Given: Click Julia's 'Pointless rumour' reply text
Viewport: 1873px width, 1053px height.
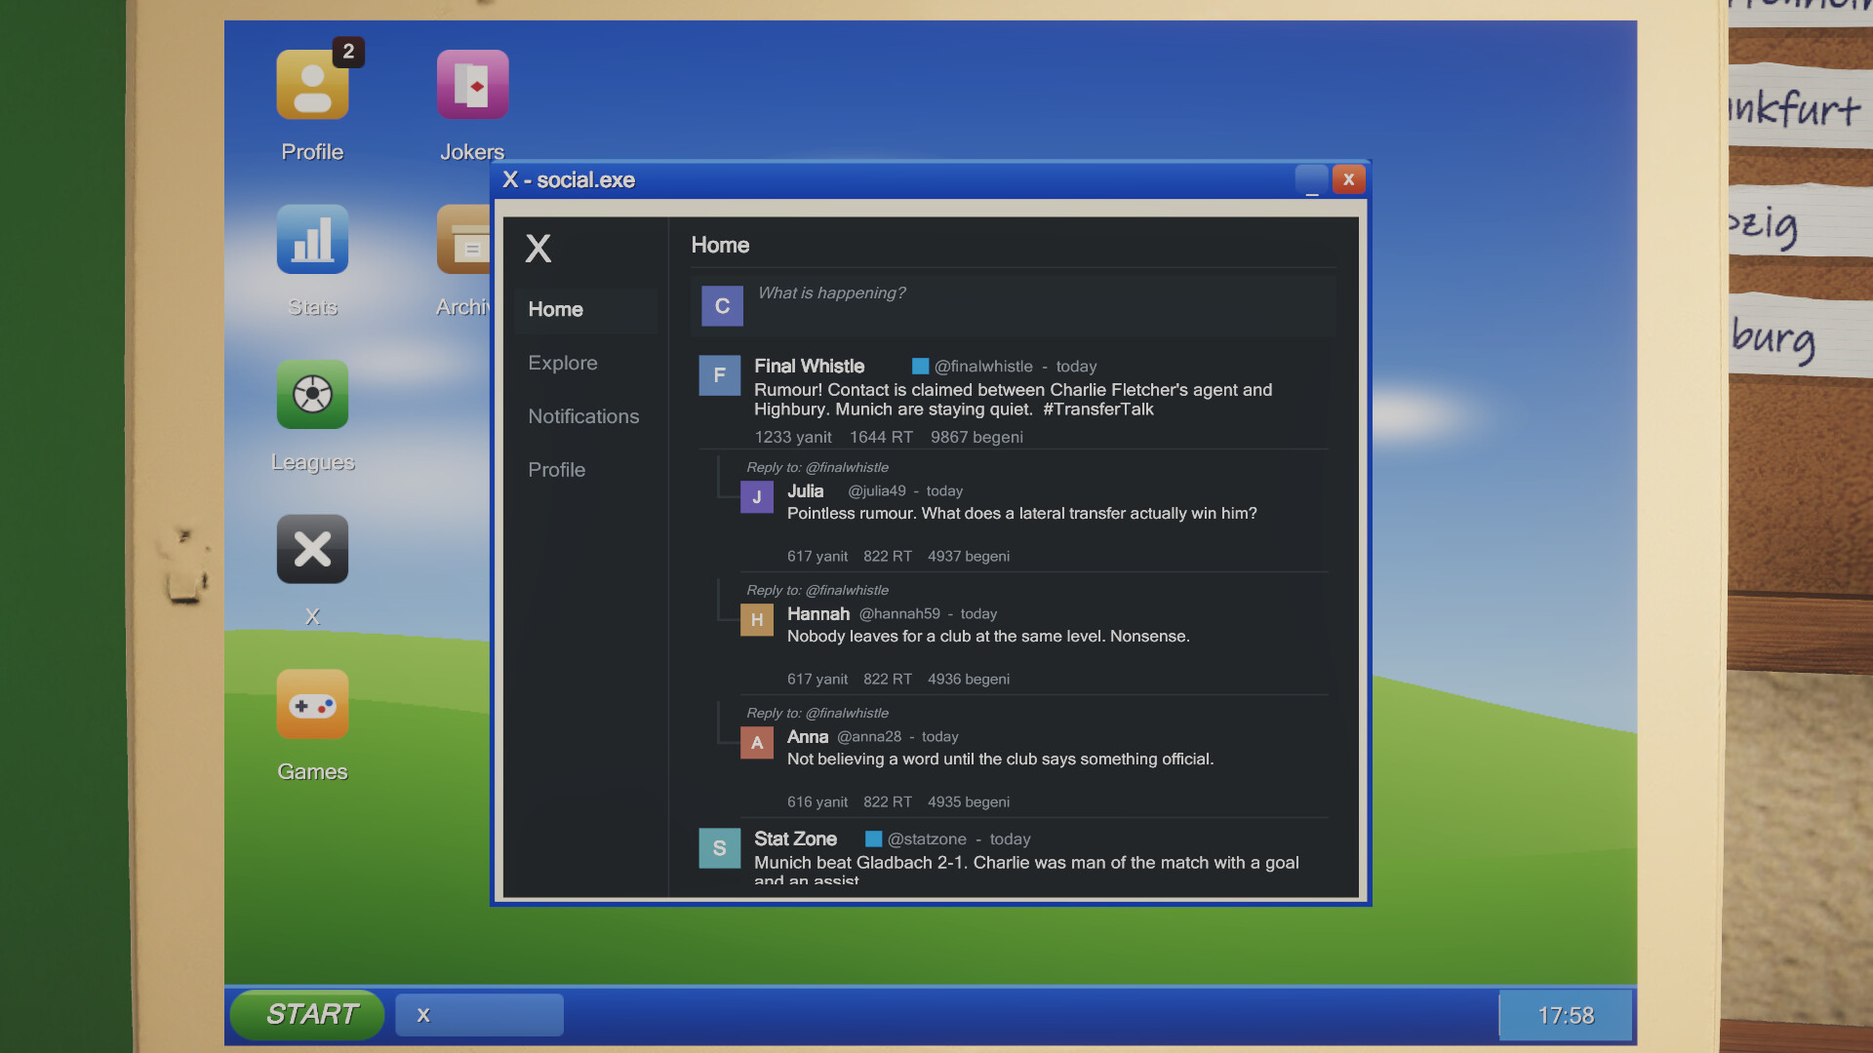Looking at the screenshot, I should (1022, 514).
